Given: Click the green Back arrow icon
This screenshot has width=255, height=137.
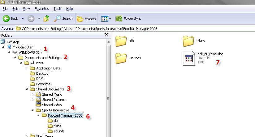Looking at the screenshot, I should [6, 19].
